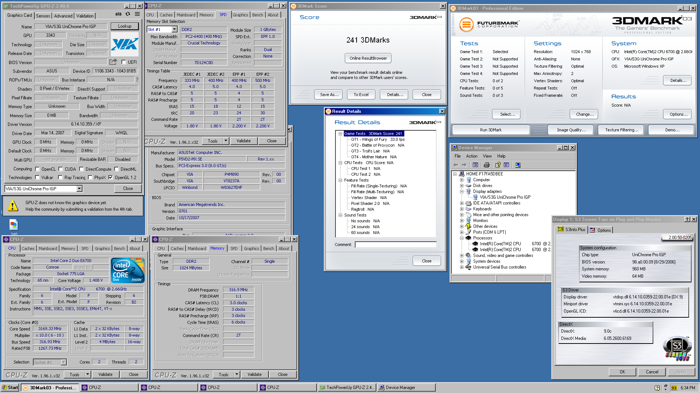Click the GPU-Z refresh icon
Screen dimensions: 700x393
click(128, 14)
